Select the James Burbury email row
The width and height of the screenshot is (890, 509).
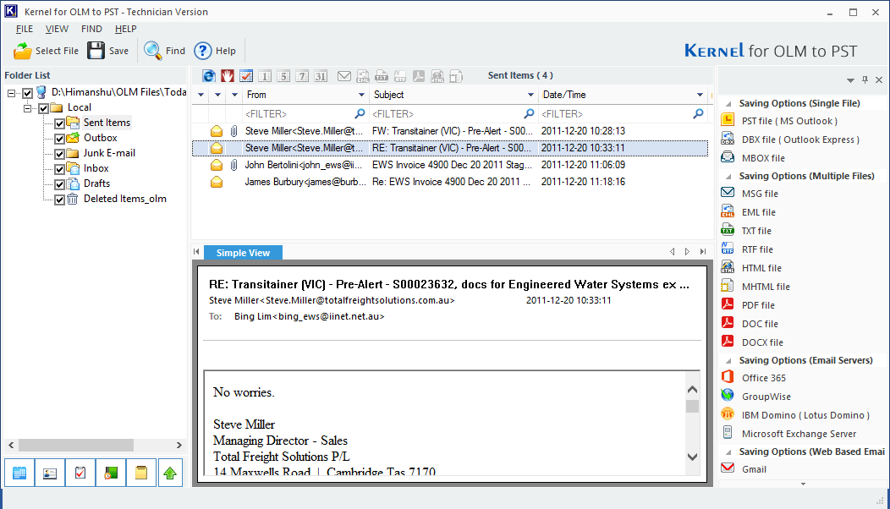tap(449, 182)
